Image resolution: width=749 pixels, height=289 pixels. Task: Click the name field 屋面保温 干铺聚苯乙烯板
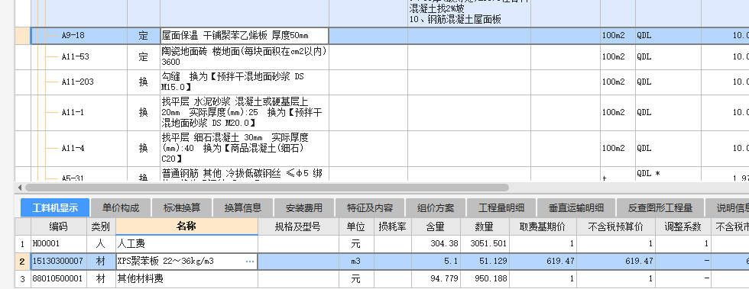click(245, 36)
